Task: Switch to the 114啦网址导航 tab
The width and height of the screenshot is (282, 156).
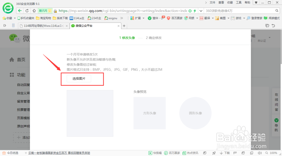Action: (44, 26)
